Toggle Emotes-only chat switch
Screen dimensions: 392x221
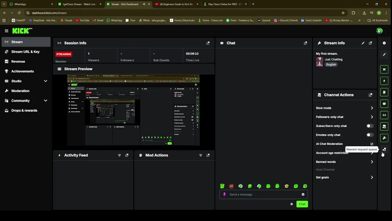click(x=370, y=135)
